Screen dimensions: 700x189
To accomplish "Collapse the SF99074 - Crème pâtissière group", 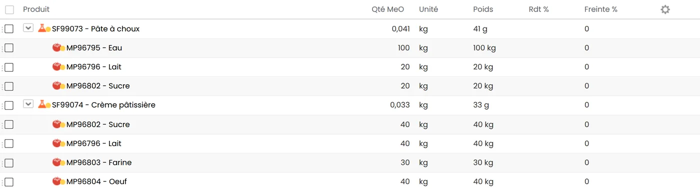I will 28,104.
